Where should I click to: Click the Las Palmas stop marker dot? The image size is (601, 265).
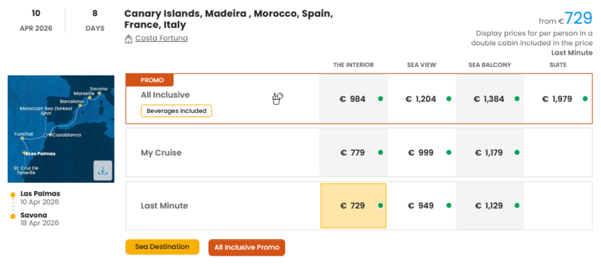click(13, 194)
